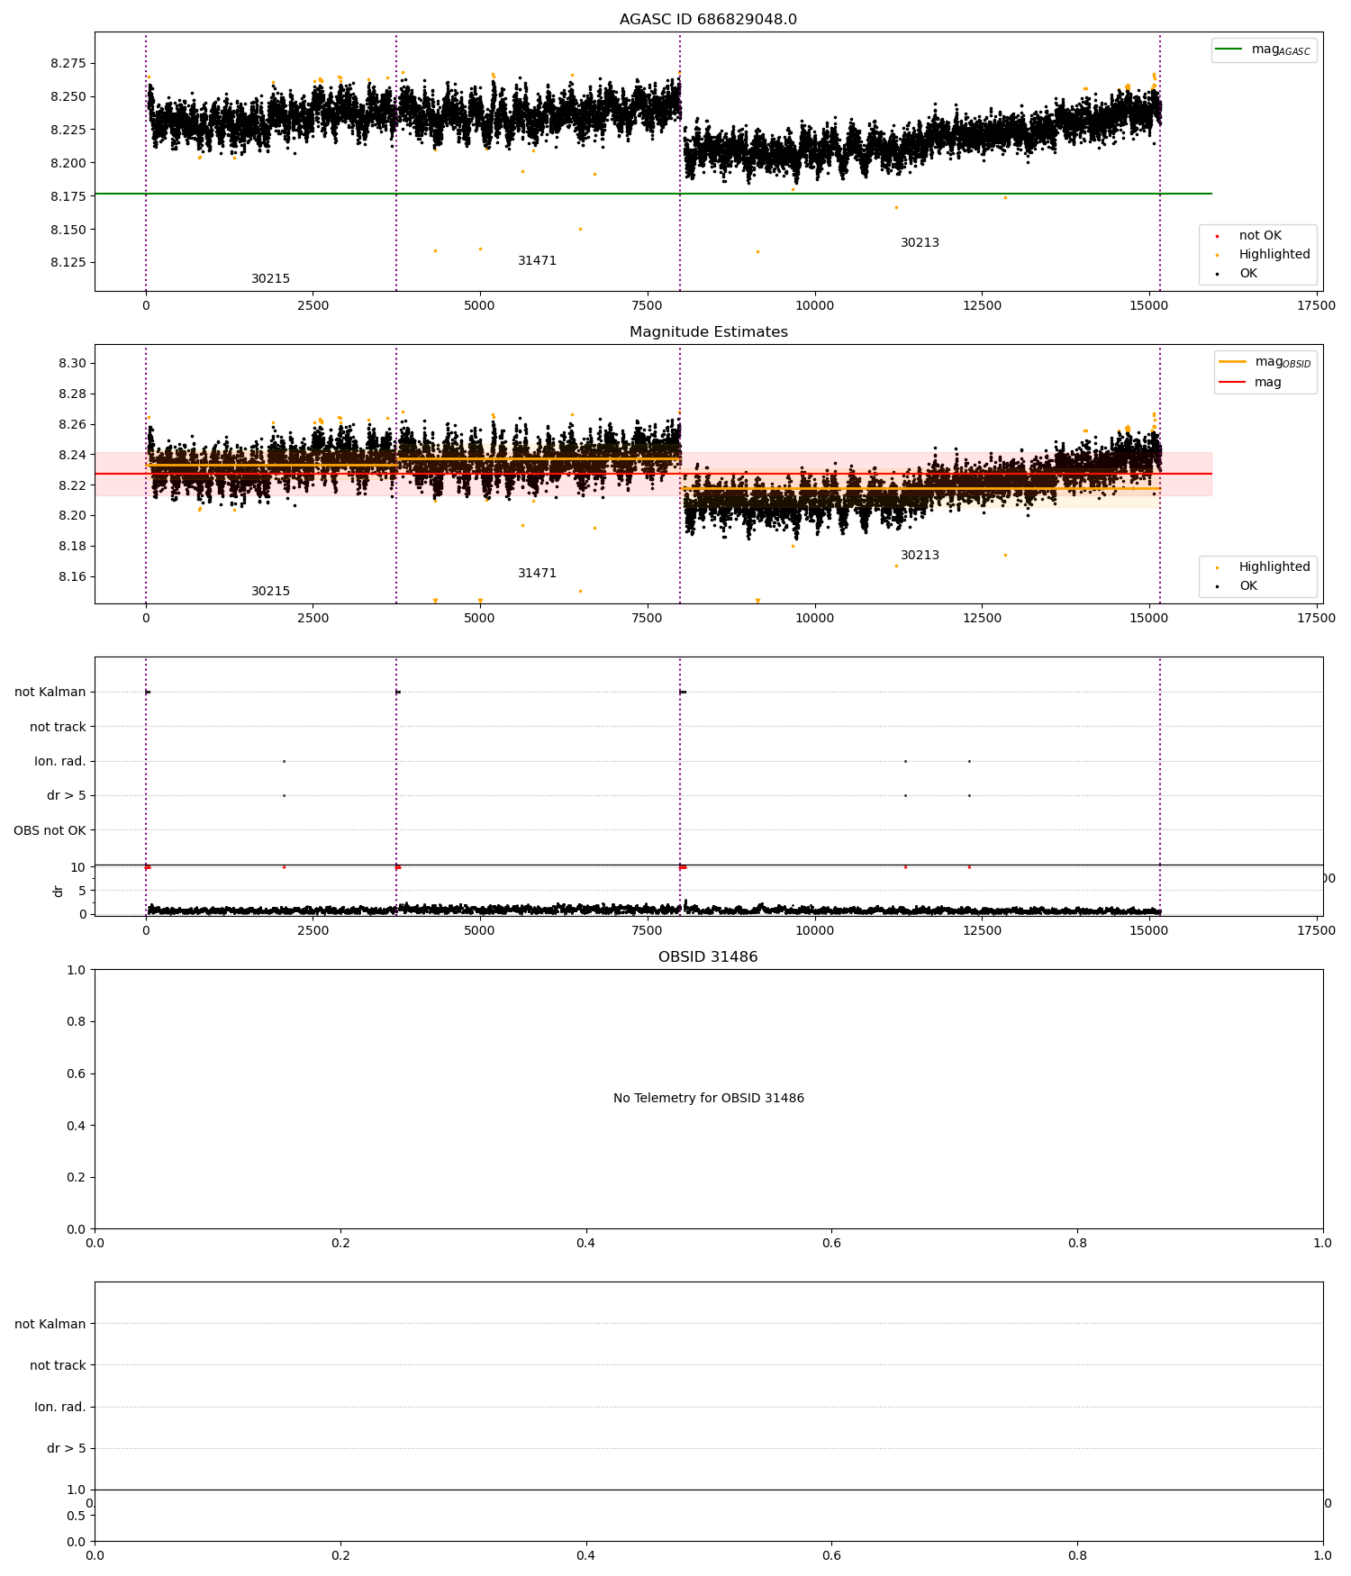Click the title "AGASC ID 686829048.0"
Viewport: 1351px width, 1576px height.
pos(708,20)
